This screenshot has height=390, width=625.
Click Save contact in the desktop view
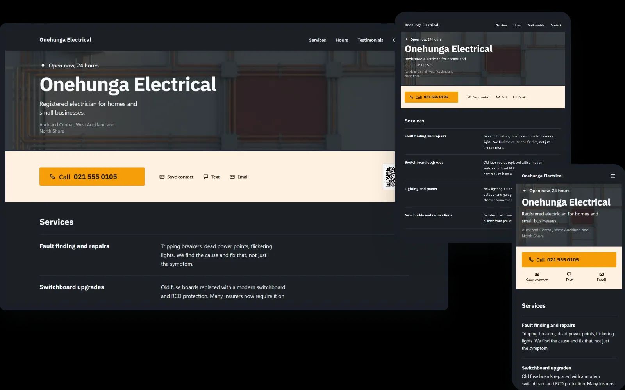176,177
